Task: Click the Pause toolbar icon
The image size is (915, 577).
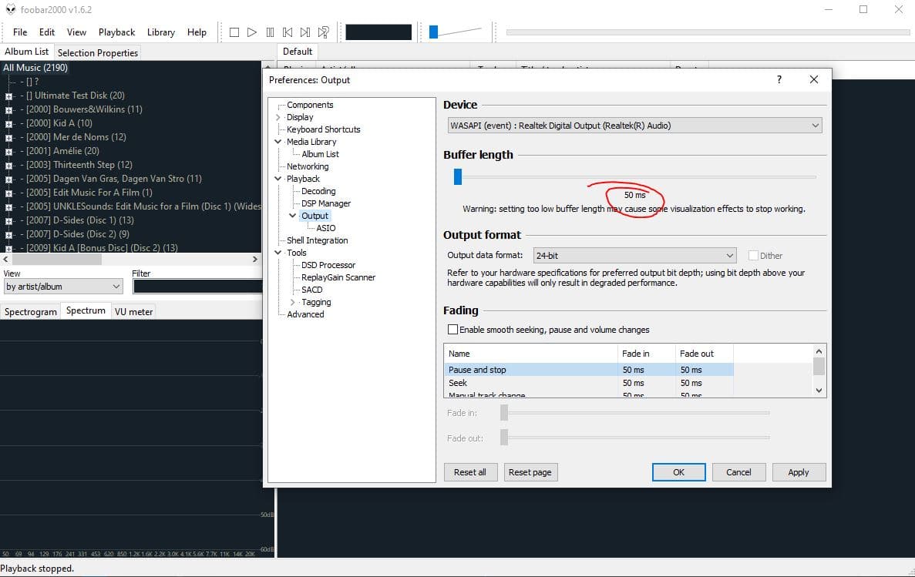Action: tap(270, 32)
